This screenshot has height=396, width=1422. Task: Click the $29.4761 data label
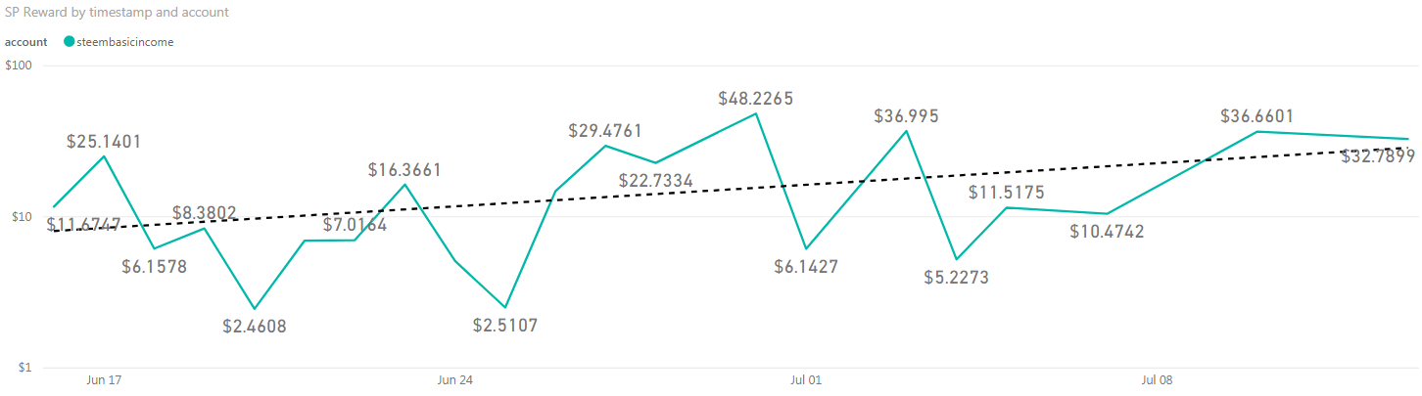point(607,131)
